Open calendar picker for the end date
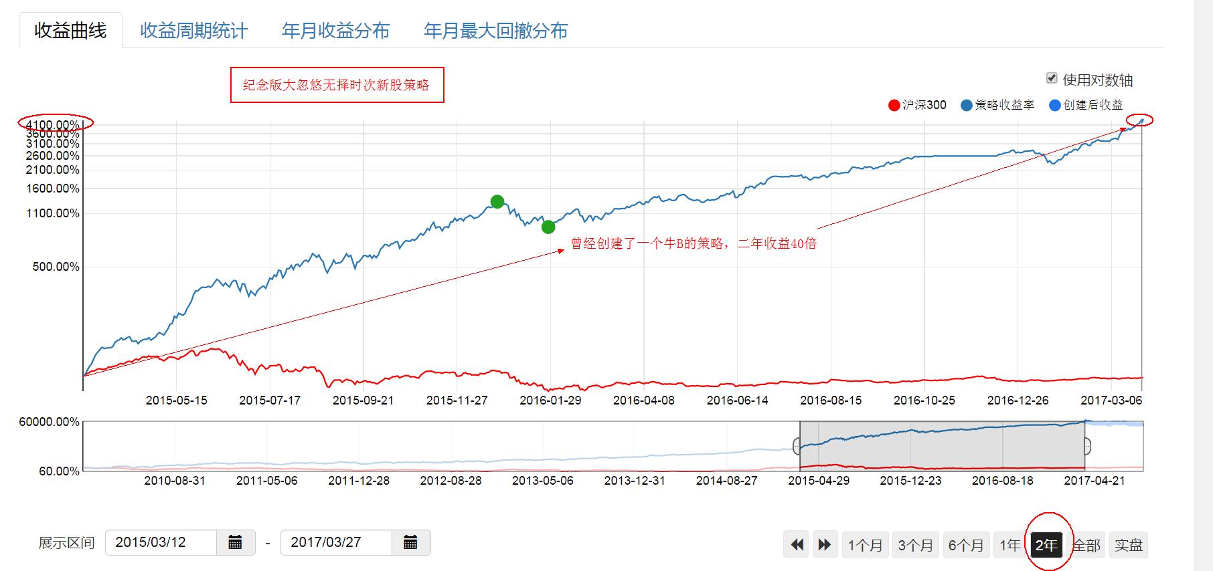 pyautogui.click(x=410, y=542)
